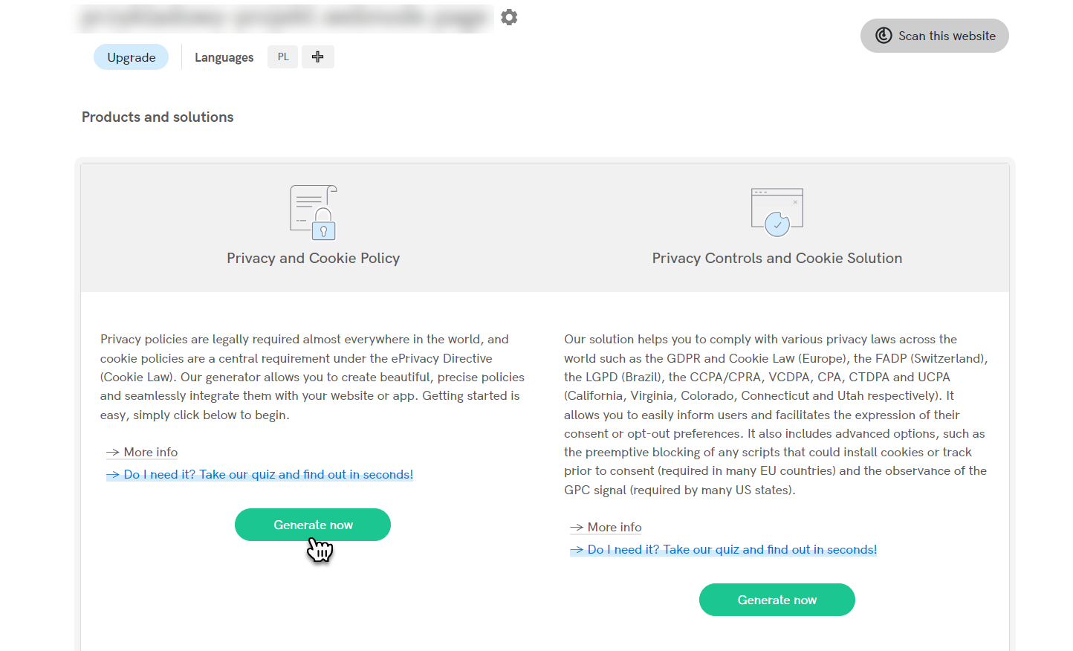Click the Privacy and Cookie Policy document icon
1073x651 pixels.
click(x=314, y=213)
